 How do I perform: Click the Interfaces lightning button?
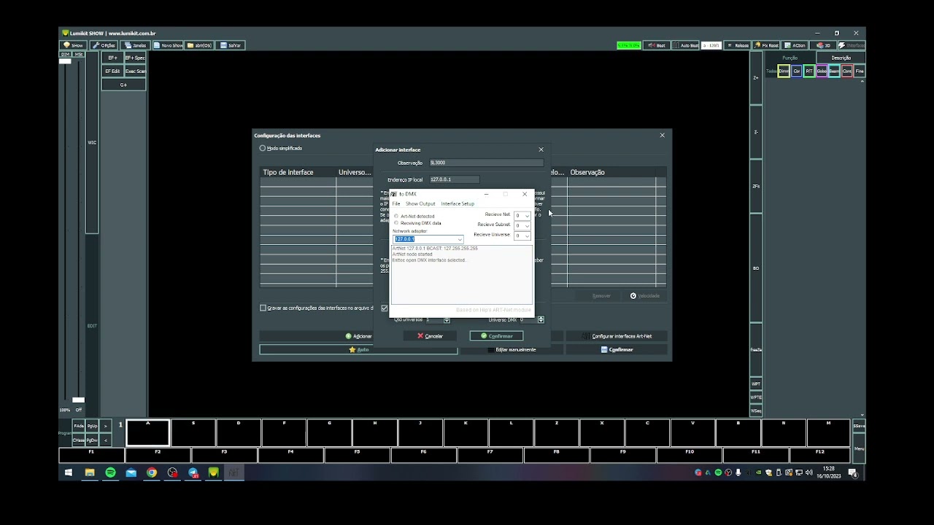(x=851, y=45)
